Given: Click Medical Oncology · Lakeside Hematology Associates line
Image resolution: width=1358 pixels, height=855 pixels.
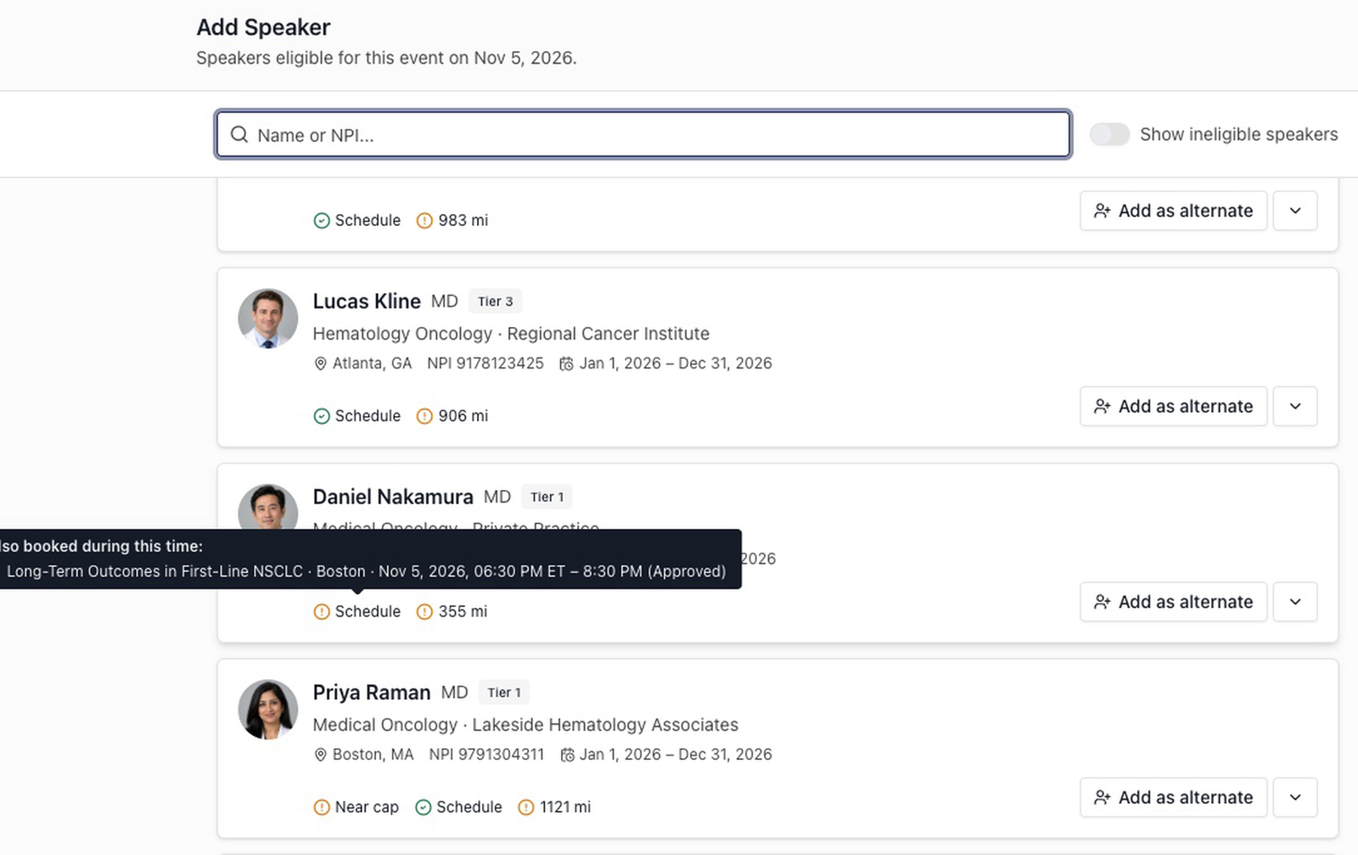Looking at the screenshot, I should (525, 725).
